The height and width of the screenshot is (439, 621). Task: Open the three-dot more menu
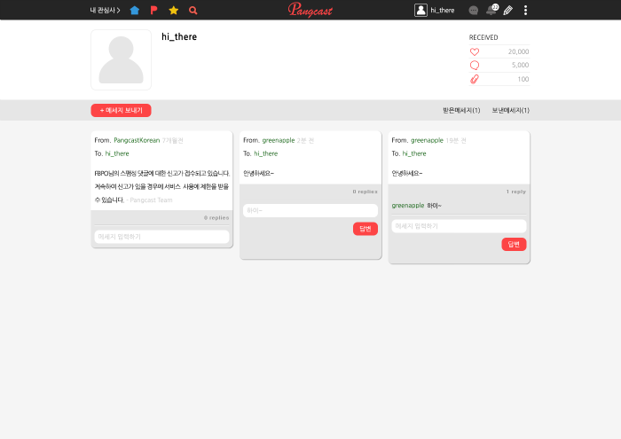click(525, 10)
